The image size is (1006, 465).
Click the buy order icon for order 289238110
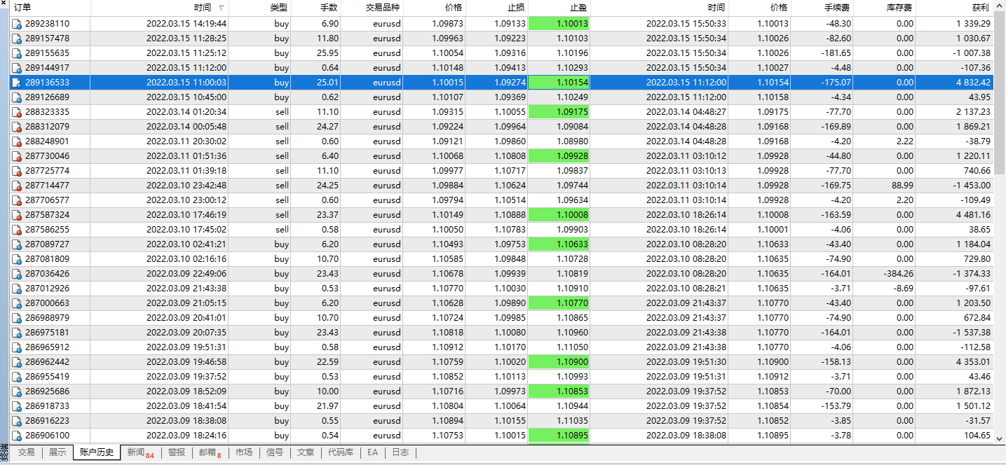[16, 23]
